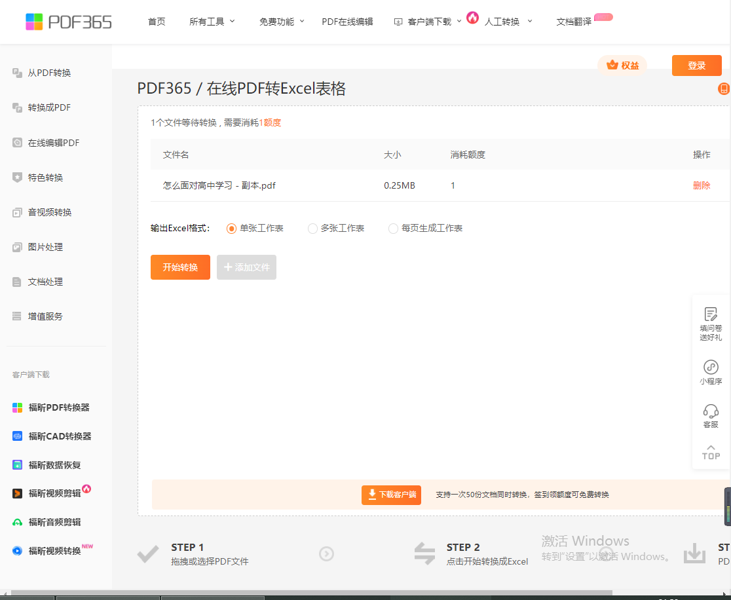
Task: Click the 登录 login button
Action: point(696,66)
